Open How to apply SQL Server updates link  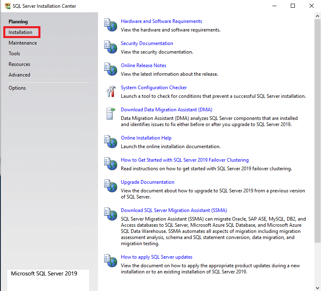point(156,257)
